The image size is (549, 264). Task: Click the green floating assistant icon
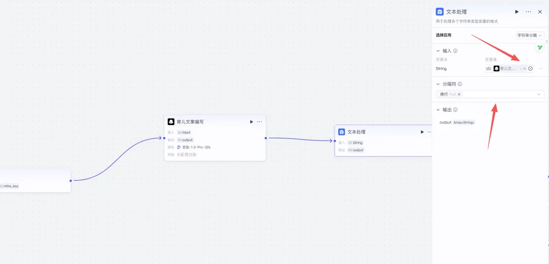pyautogui.click(x=540, y=47)
